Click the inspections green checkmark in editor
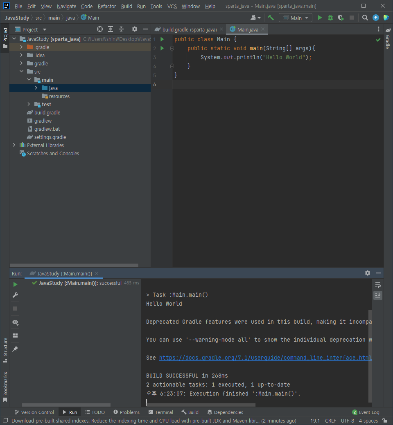393x425 pixels. [378, 40]
